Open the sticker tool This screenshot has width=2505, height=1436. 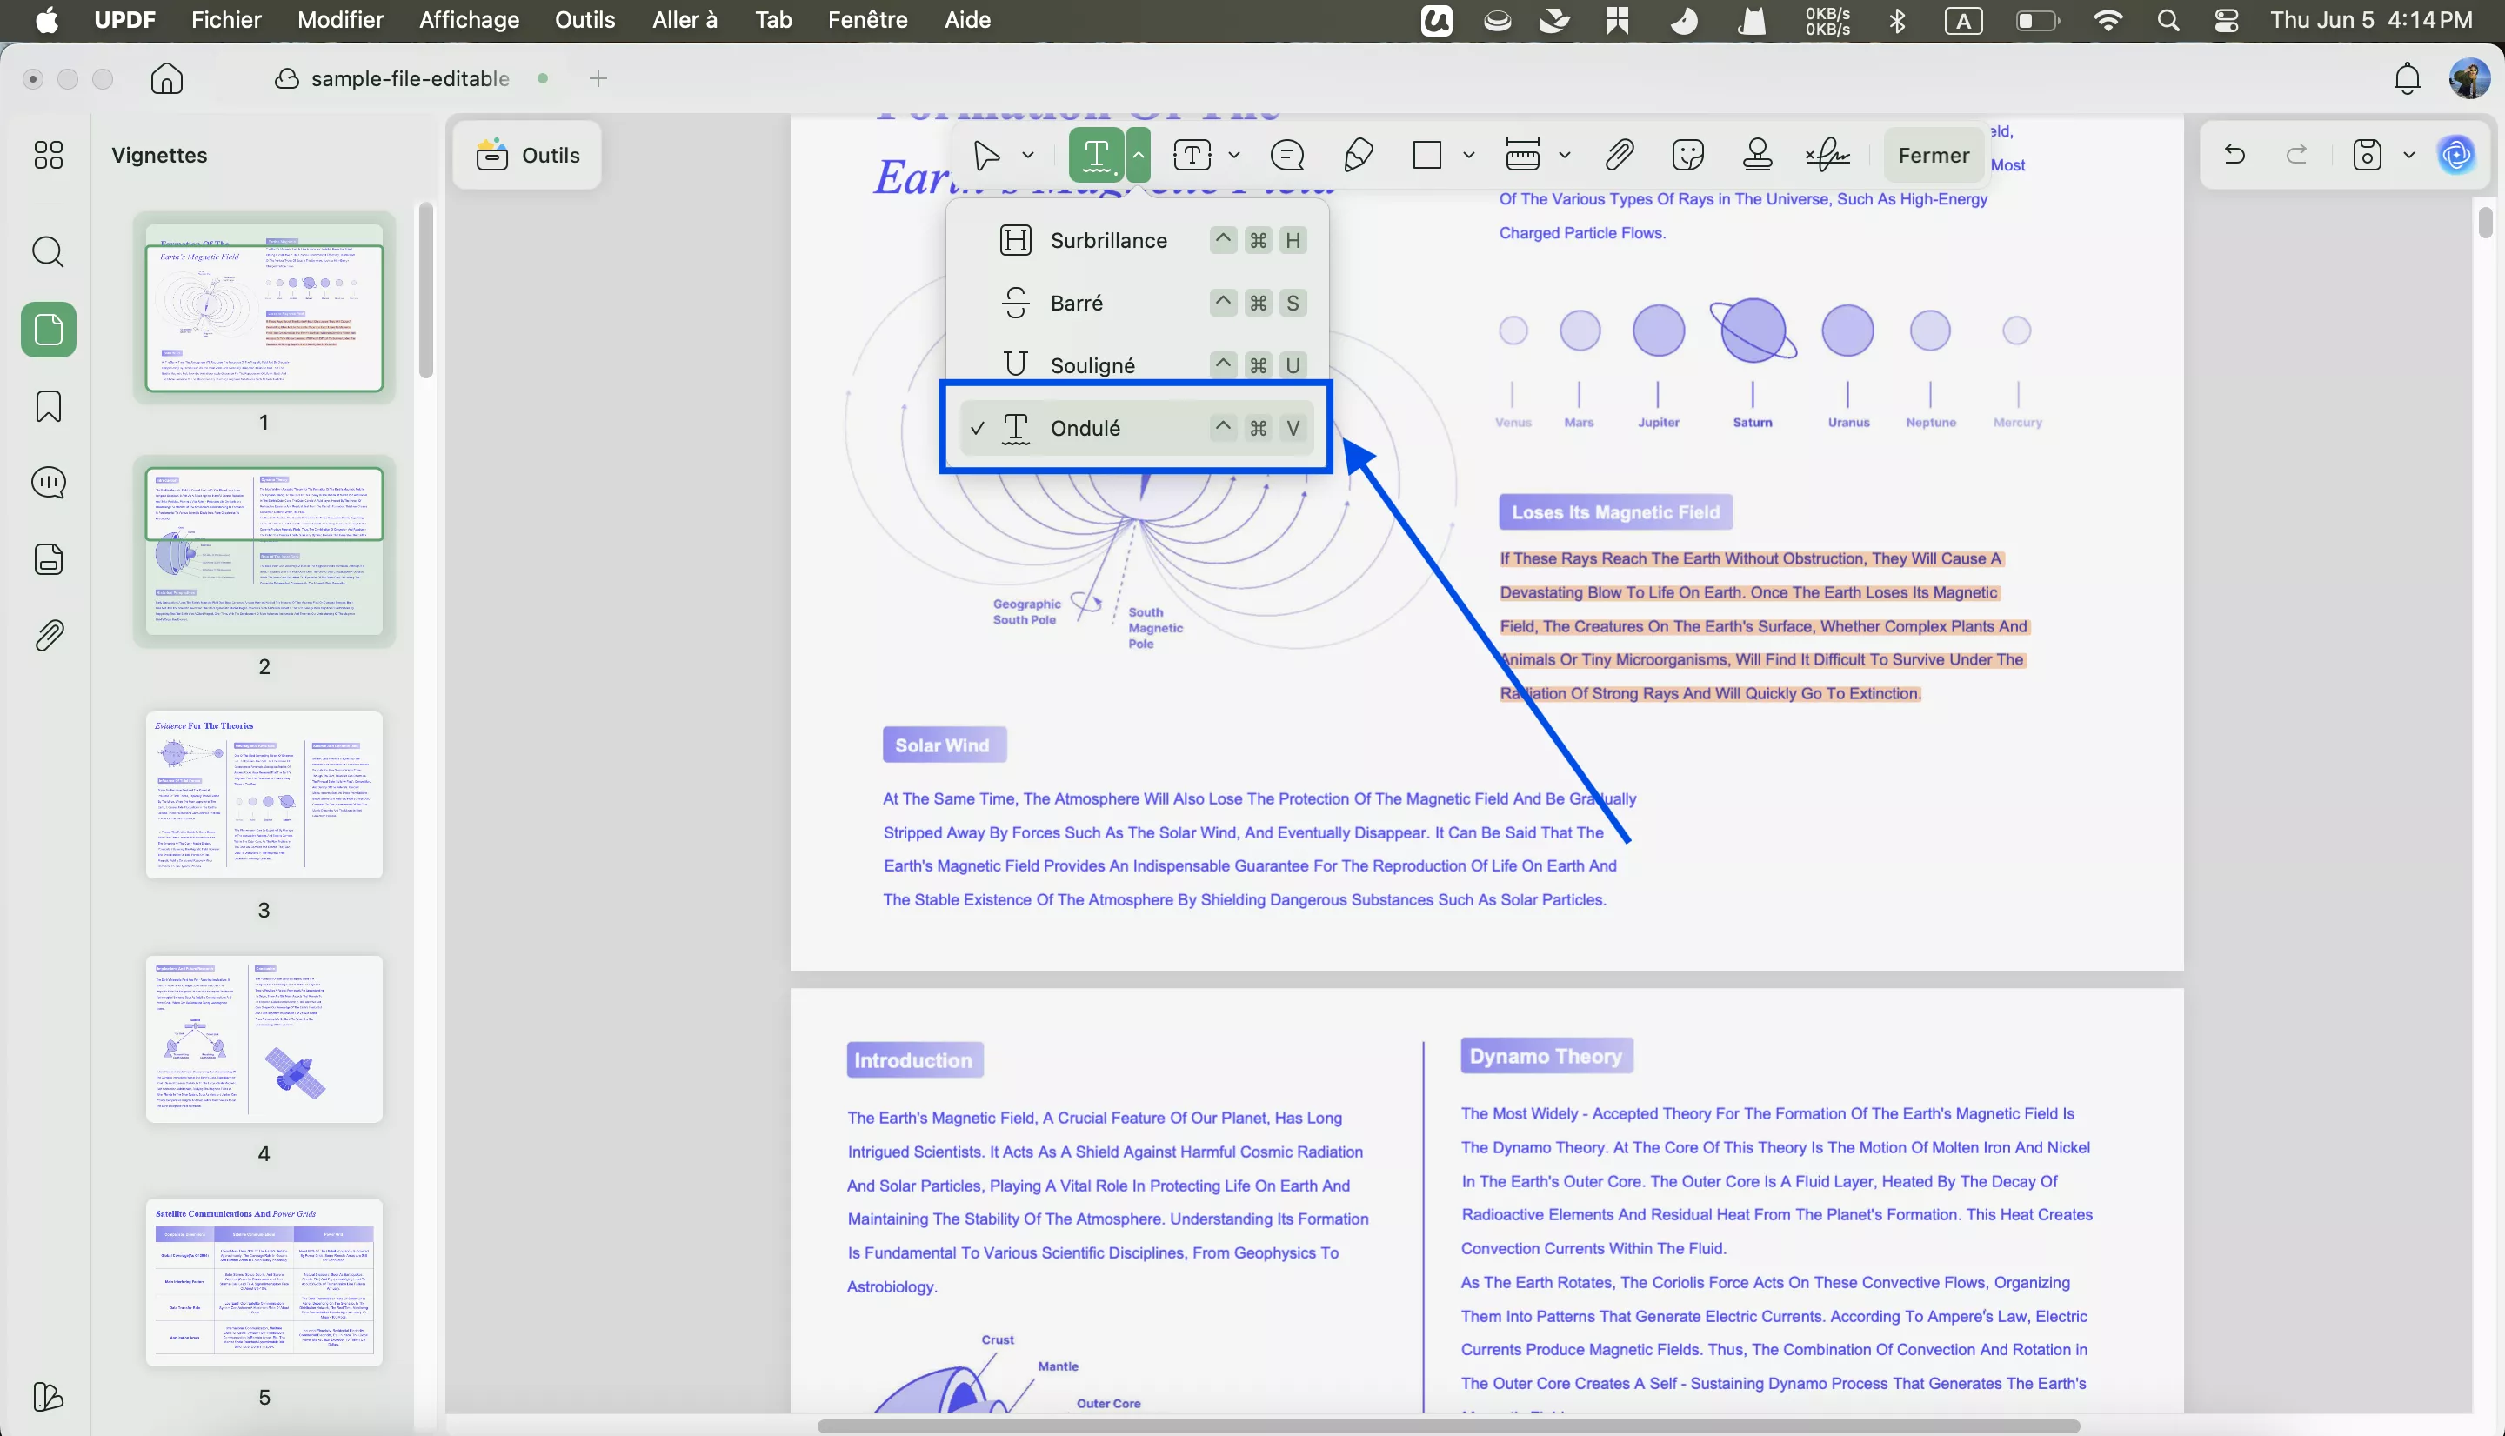click(x=1688, y=155)
